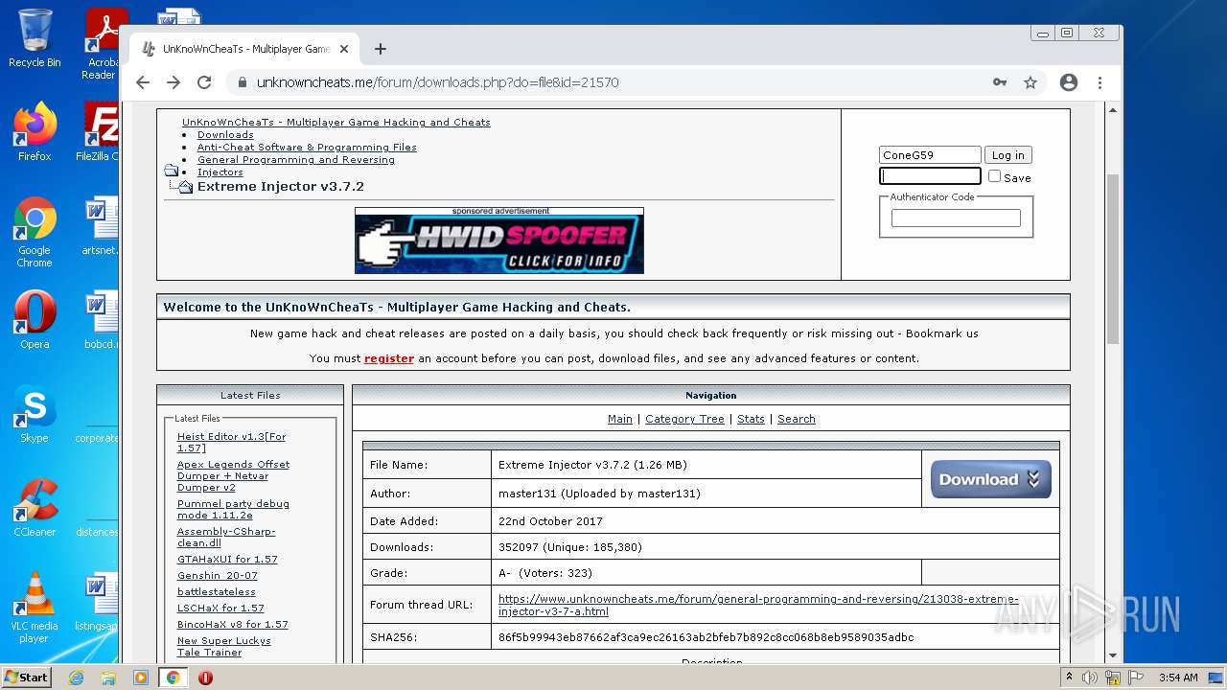Click the page scrollbar up arrow

click(1113, 110)
